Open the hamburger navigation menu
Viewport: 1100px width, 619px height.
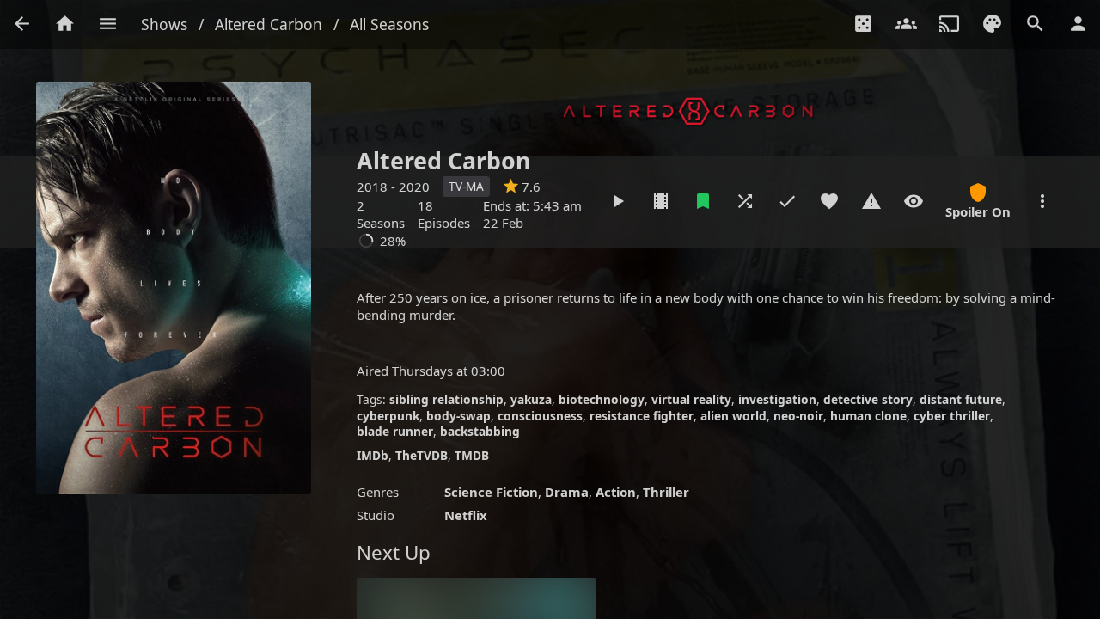(107, 24)
